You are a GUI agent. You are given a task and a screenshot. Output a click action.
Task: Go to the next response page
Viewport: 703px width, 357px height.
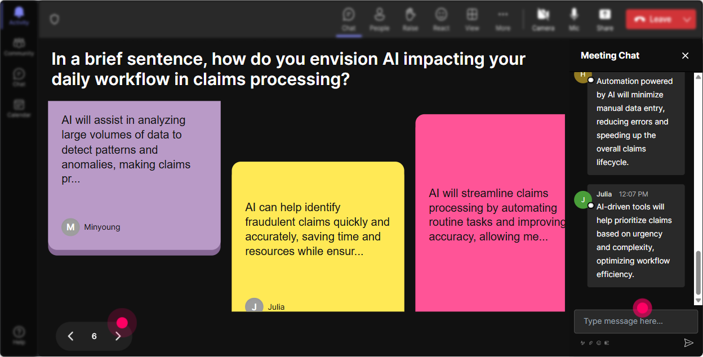118,336
